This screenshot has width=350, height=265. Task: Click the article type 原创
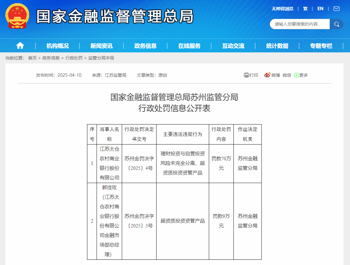coord(162,75)
